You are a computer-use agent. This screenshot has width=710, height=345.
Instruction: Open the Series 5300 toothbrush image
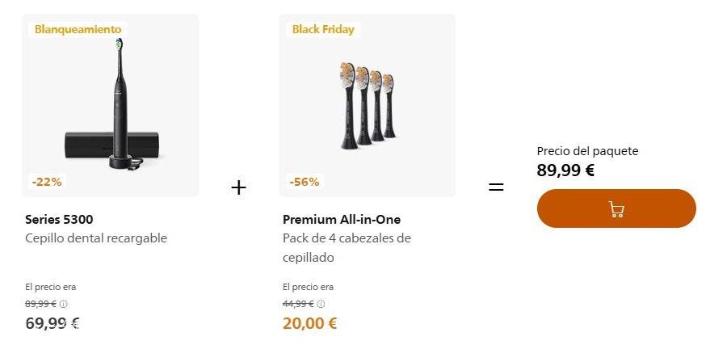coord(111,105)
